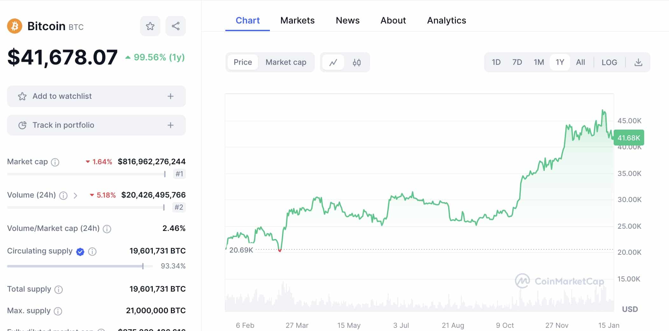Click the red low-point marker on chart
This screenshot has width=669, height=331.
click(x=280, y=251)
